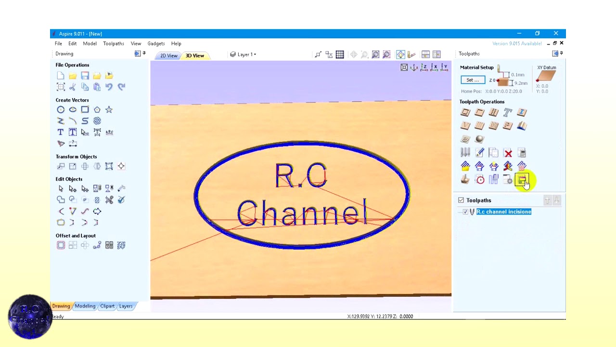Open the File menu
The width and height of the screenshot is (616, 347).
58,43
